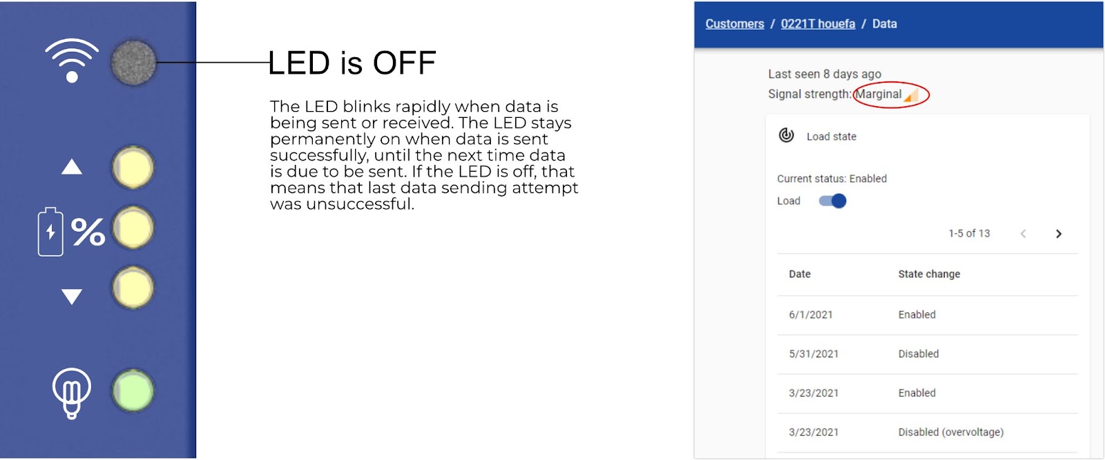Click the top yellow battery level LED
Viewport: 1105px width, 460px height.
click(x=133, y=168)
